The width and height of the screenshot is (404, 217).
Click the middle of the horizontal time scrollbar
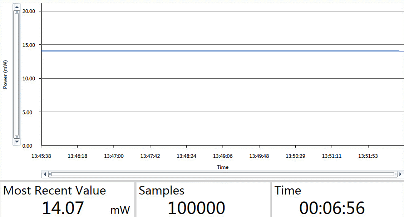tap(223, 174)
